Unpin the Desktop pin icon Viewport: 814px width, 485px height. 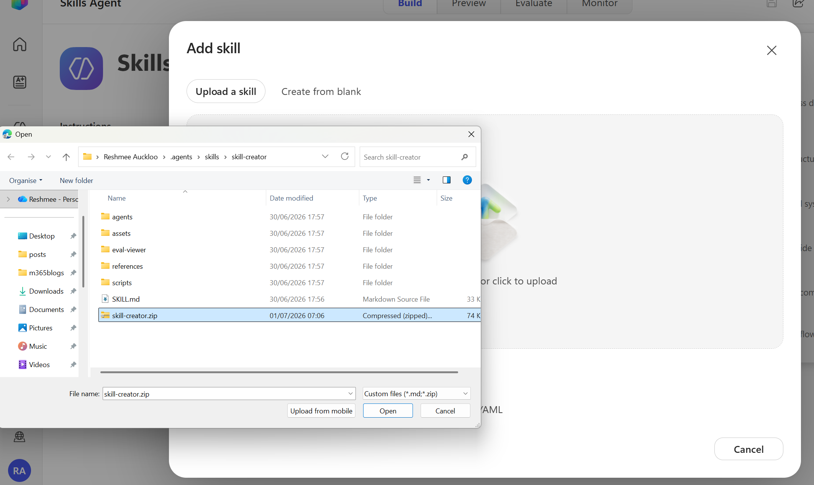pyautogui.click(x=73, y=236)
